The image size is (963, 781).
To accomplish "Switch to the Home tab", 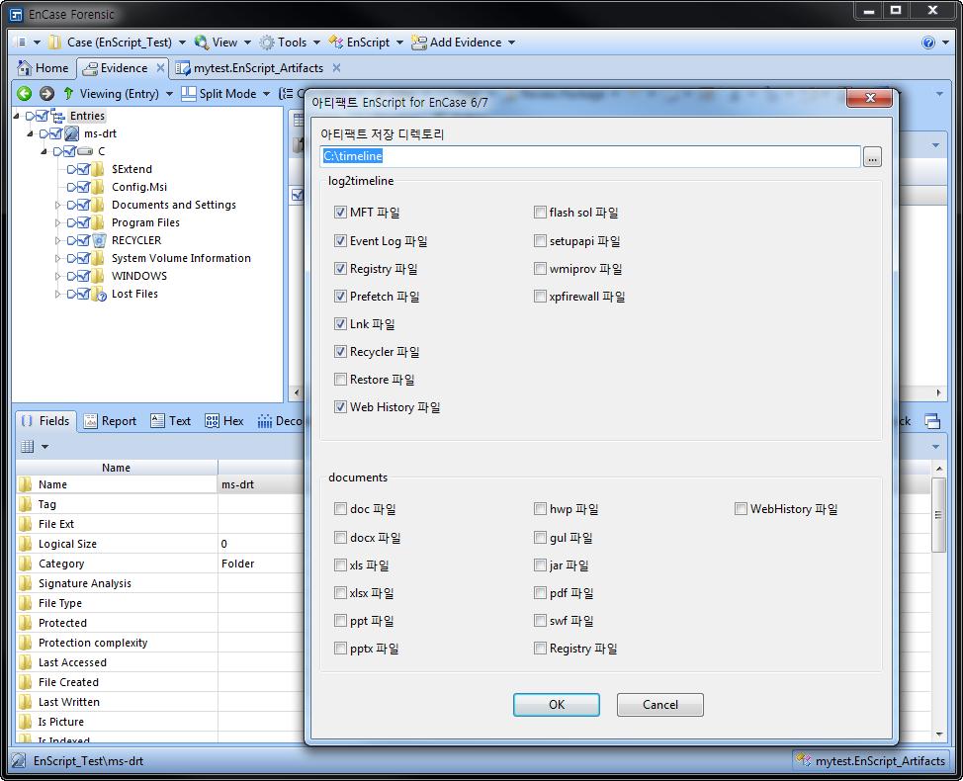I will point(44,68).
